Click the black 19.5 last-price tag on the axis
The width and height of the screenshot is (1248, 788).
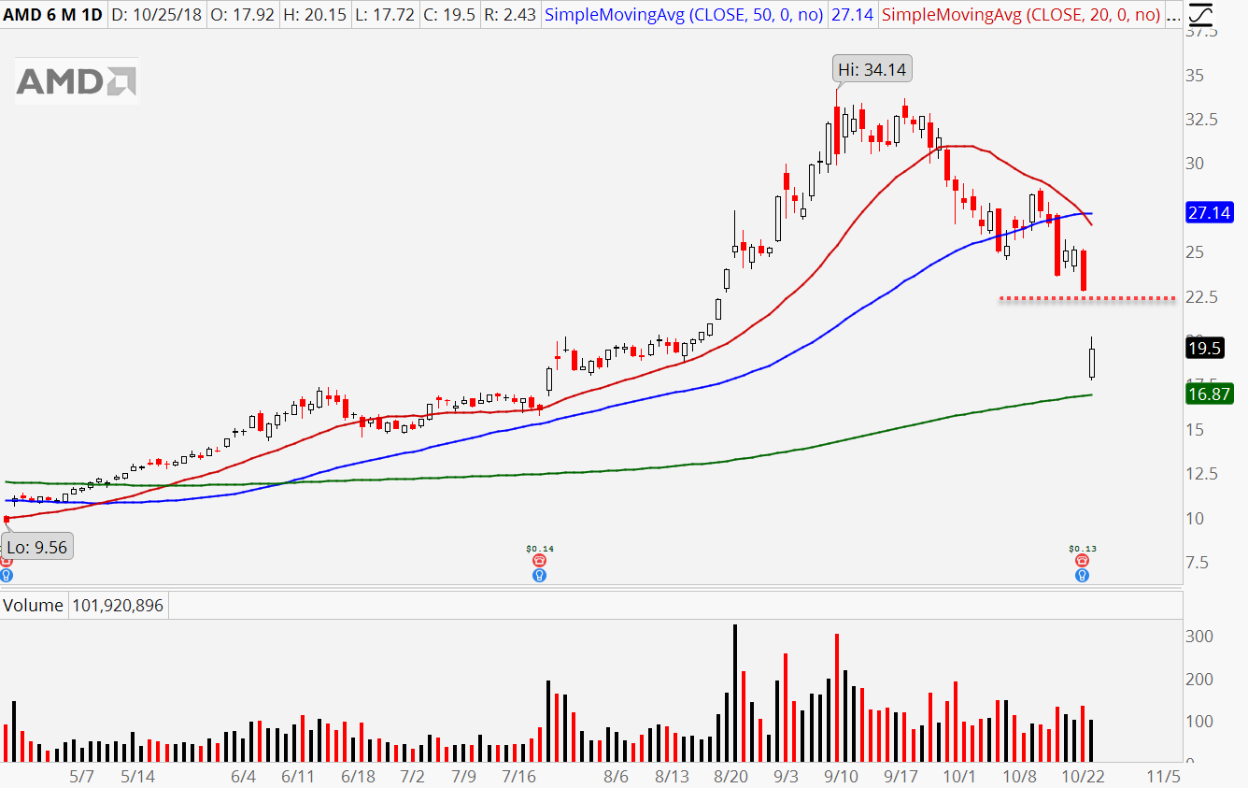(x=1203, y=349)
